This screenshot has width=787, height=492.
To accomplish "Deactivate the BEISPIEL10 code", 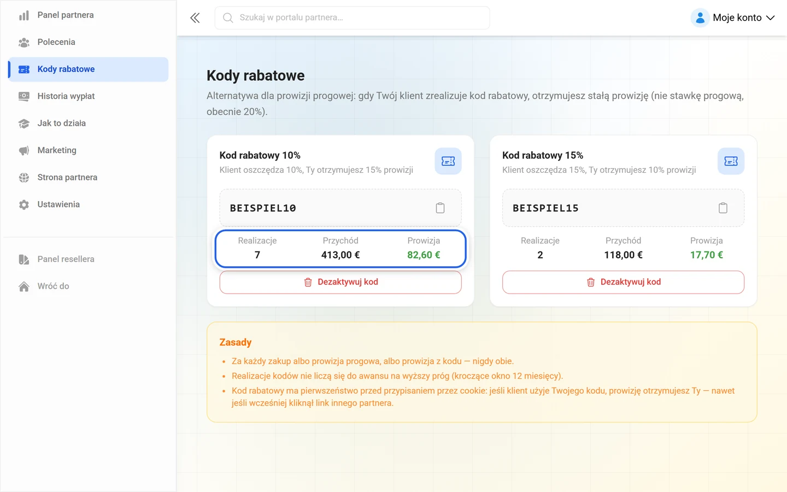I will click(x=340, y=282).
